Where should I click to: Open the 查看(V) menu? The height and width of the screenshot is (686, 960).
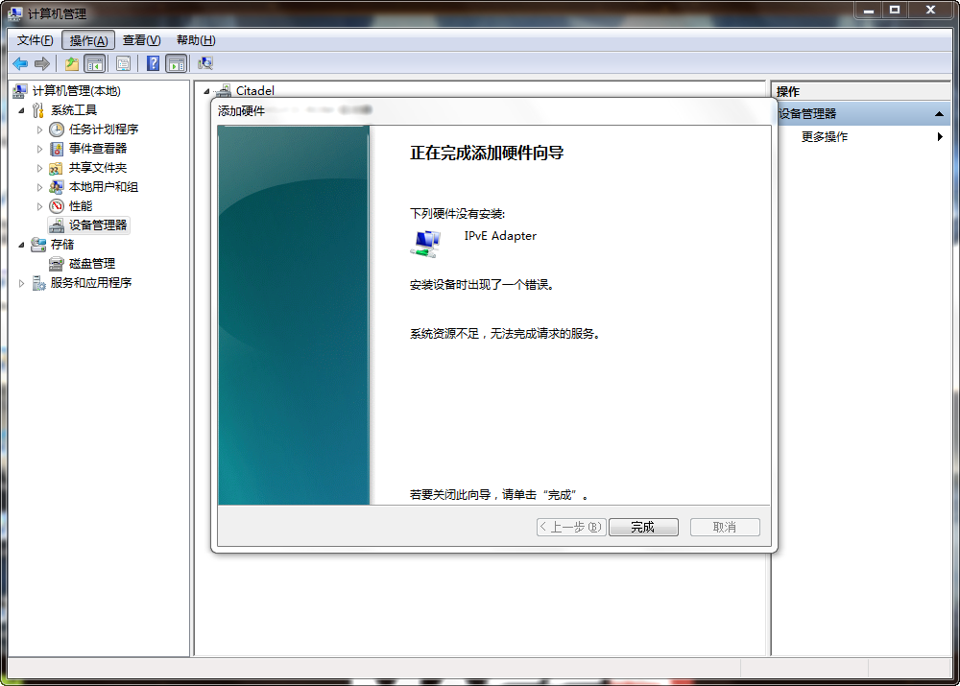[x=141, y=40]
